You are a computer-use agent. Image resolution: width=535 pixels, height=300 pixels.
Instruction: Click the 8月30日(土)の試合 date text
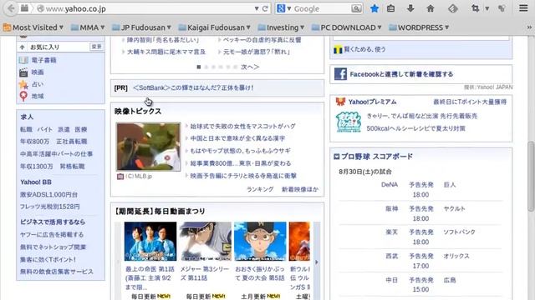coord(365,172)
